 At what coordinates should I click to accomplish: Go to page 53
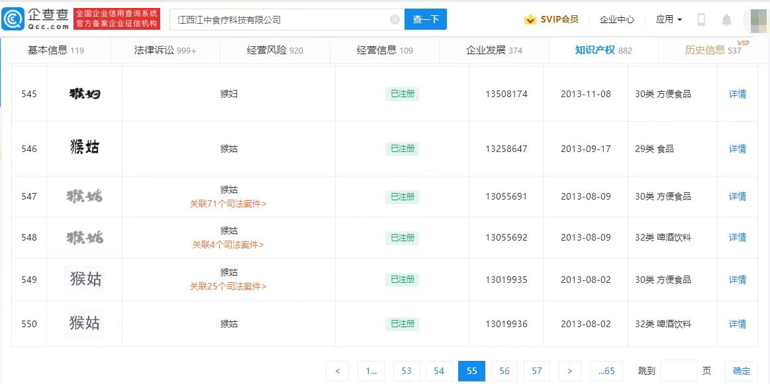[407, 371]
